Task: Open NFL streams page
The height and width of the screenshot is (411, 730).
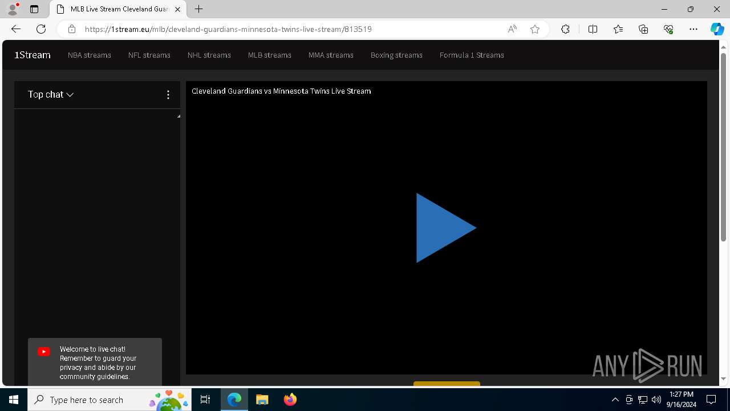Action: (x=149, y=55)
